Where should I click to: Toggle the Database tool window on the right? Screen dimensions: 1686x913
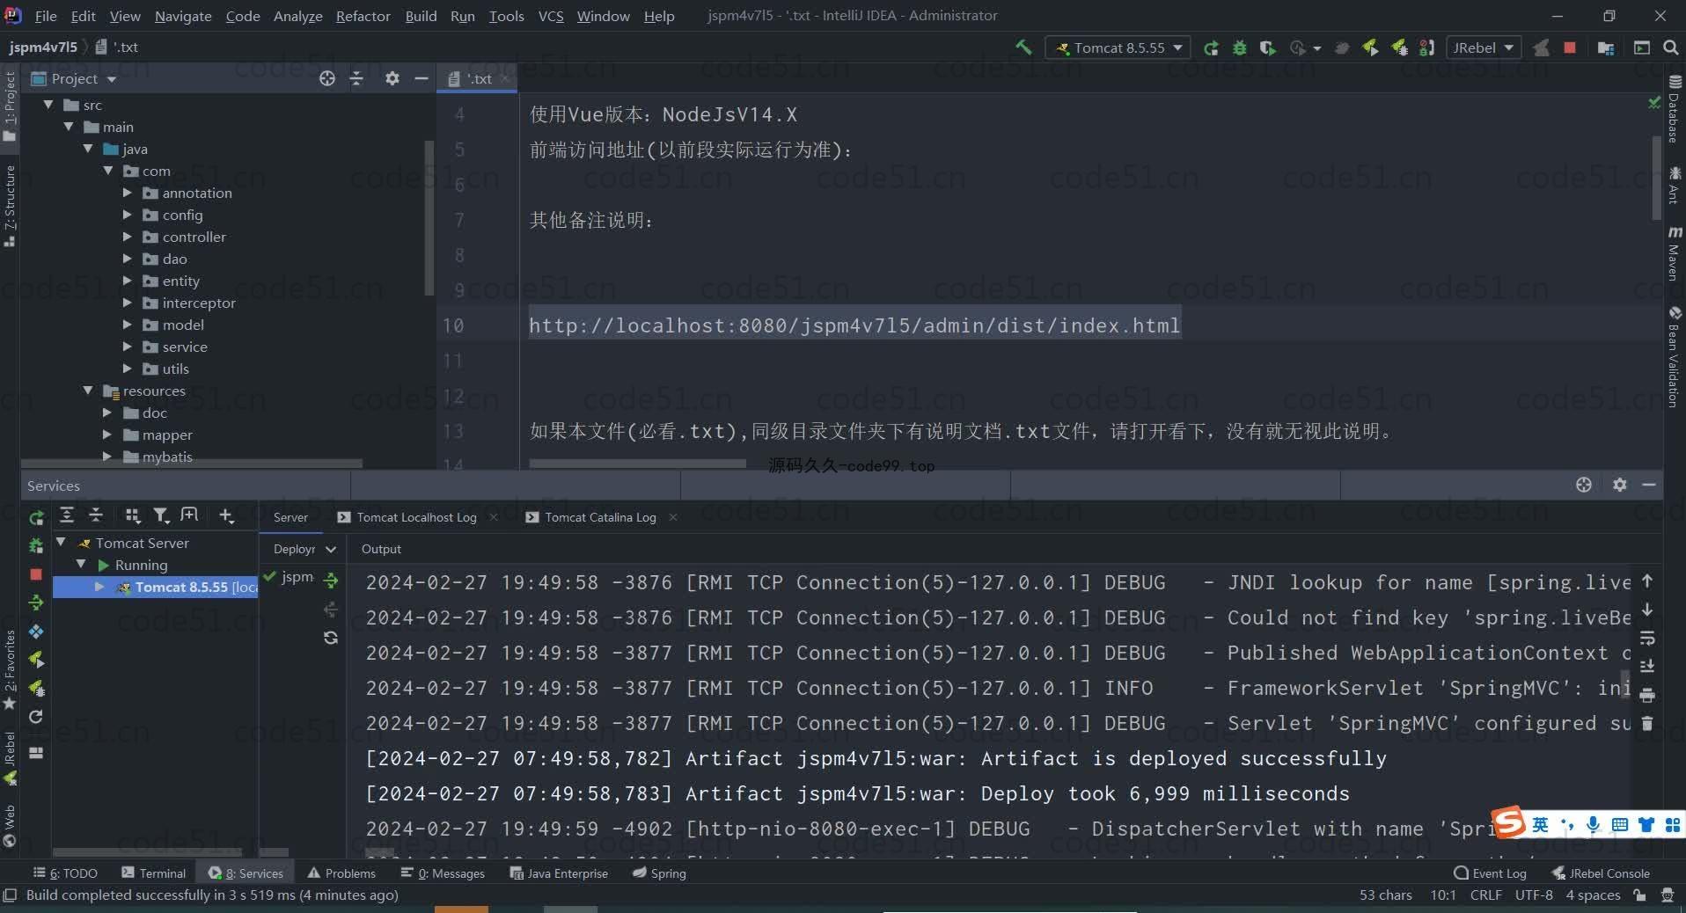point(1675,109)
